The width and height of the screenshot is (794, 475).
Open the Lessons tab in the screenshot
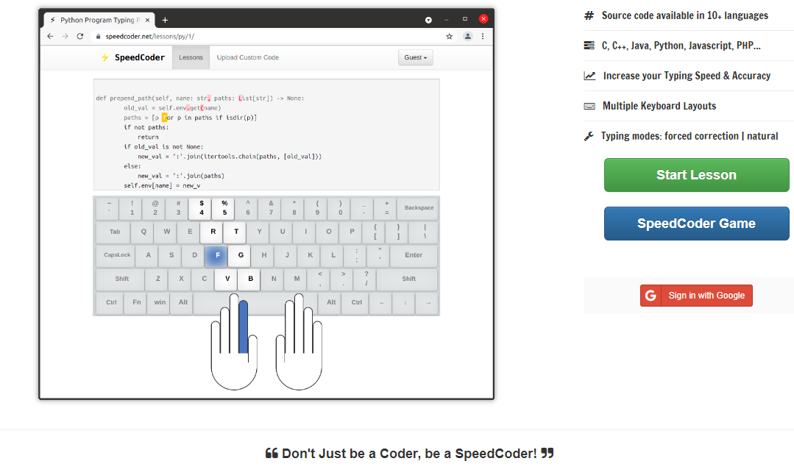191,57
